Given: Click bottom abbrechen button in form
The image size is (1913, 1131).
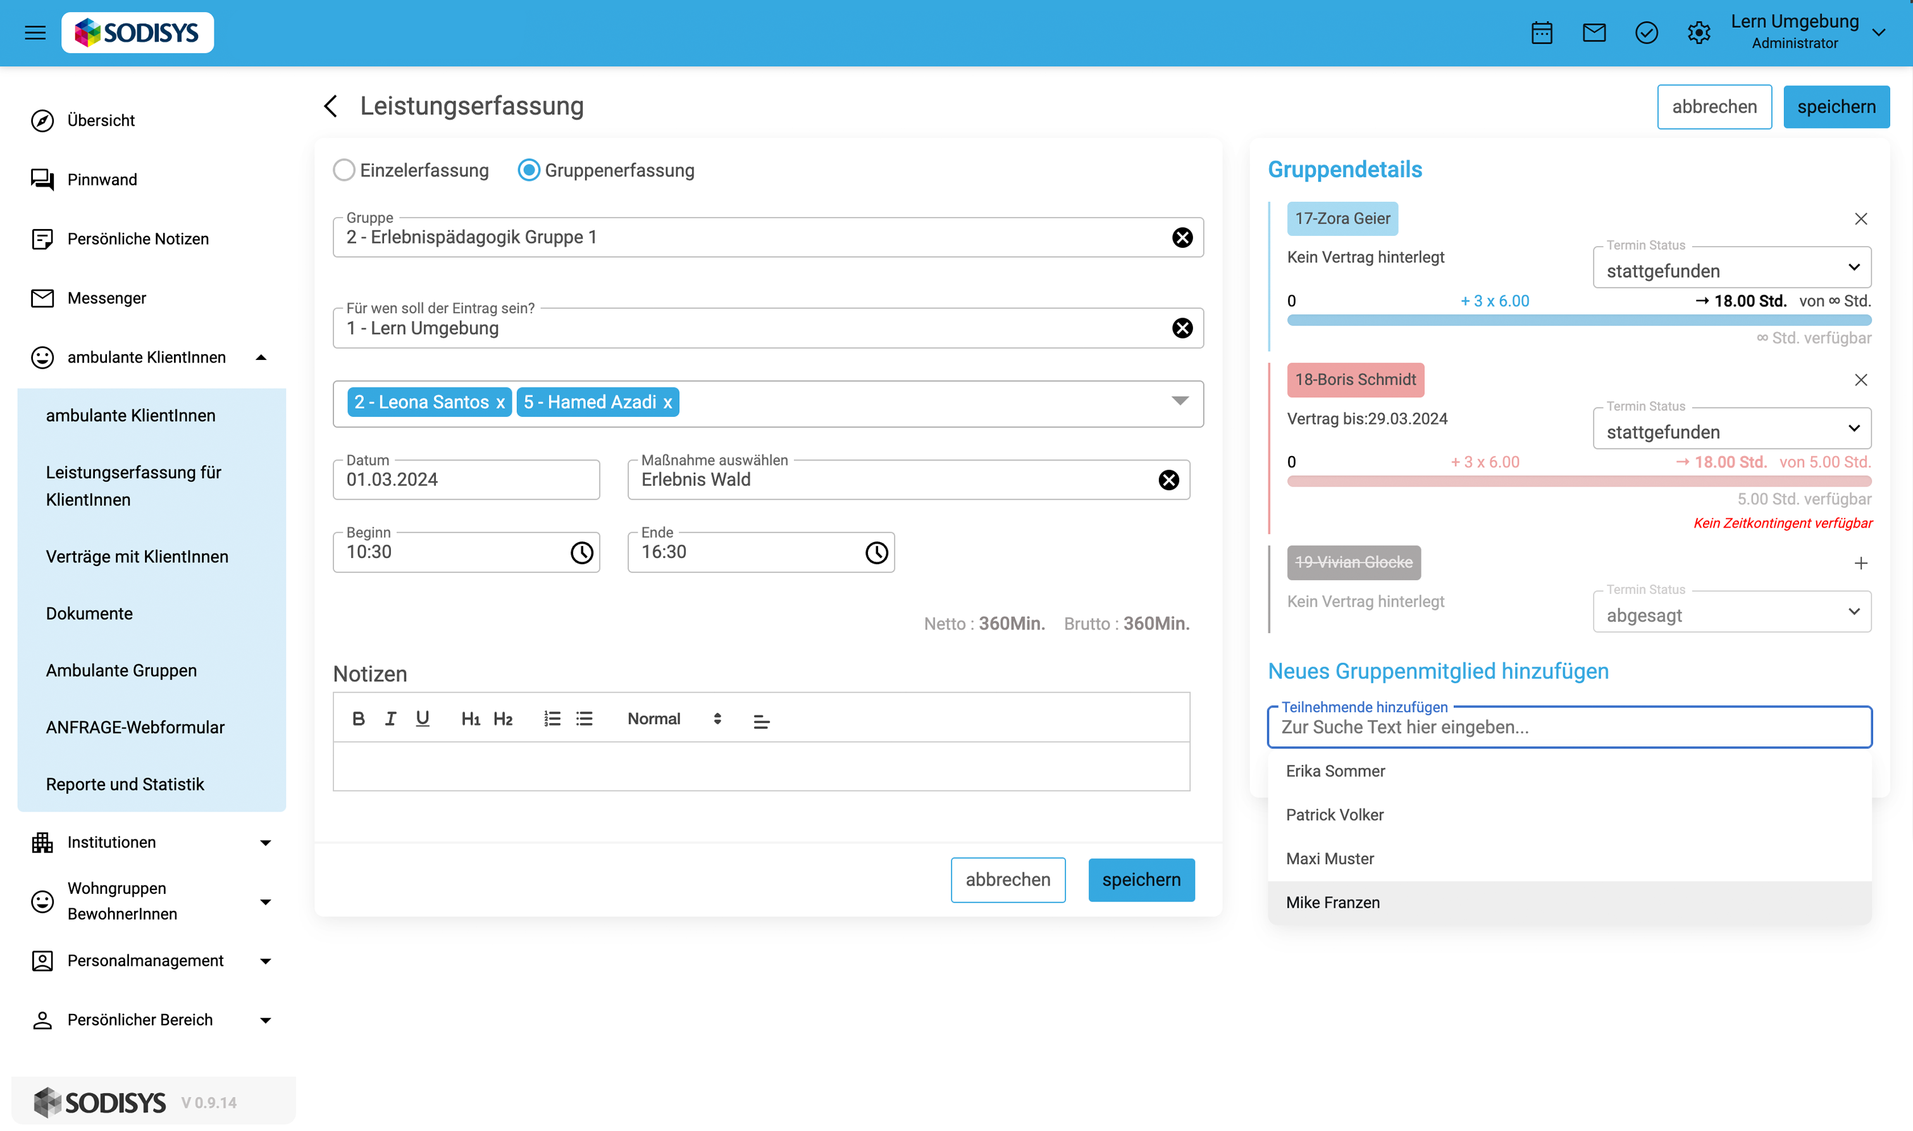Looking at the screenshot, I should coord(1008,881).
